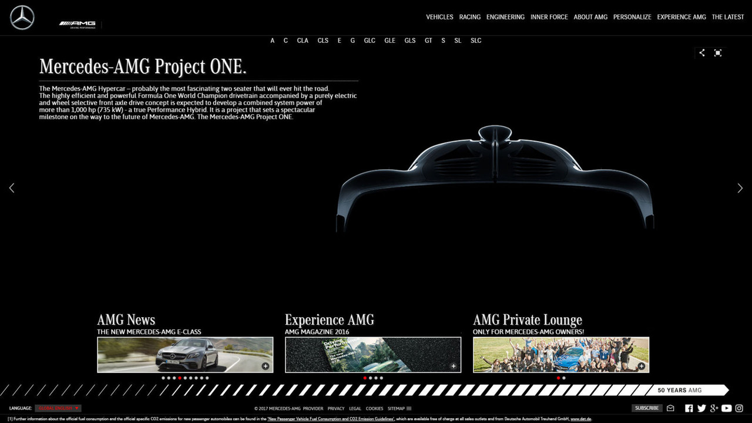
Task: Select the G class model link
Action: click(352, 41)
